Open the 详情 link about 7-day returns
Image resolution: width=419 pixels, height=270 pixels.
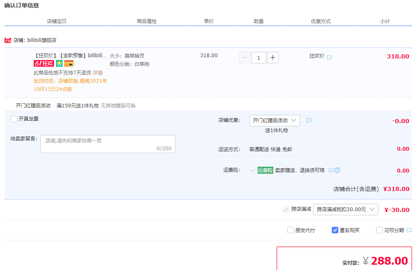98,73
